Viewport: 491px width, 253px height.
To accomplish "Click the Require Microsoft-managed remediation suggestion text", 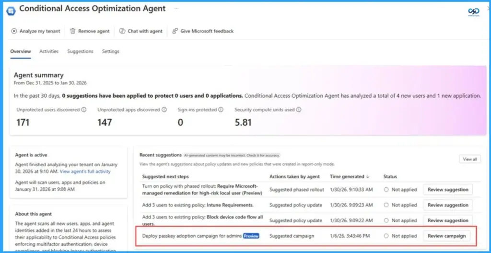I will click(x=202, y=189).
